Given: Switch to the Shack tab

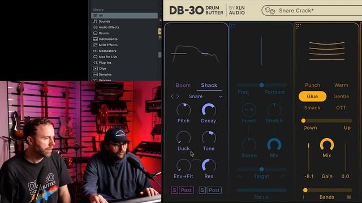Looking at the screenshot, I should [209, 85].
